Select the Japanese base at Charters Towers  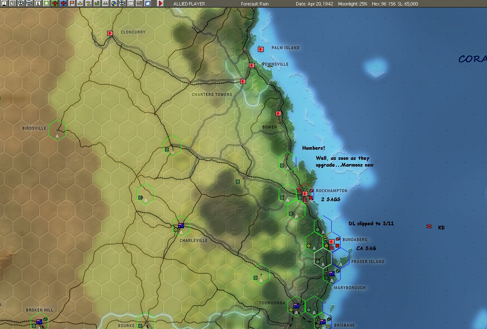click(x=243, y=81)
